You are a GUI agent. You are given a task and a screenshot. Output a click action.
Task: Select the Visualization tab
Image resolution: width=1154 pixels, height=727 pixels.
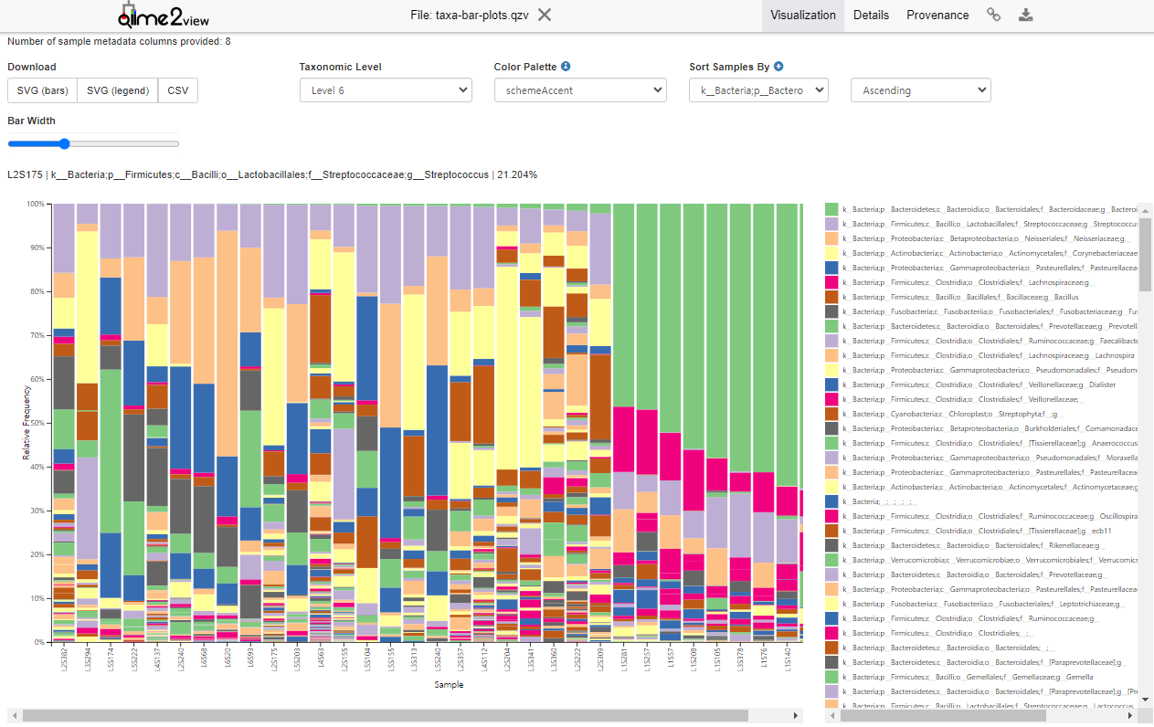[x=802, y=16]
